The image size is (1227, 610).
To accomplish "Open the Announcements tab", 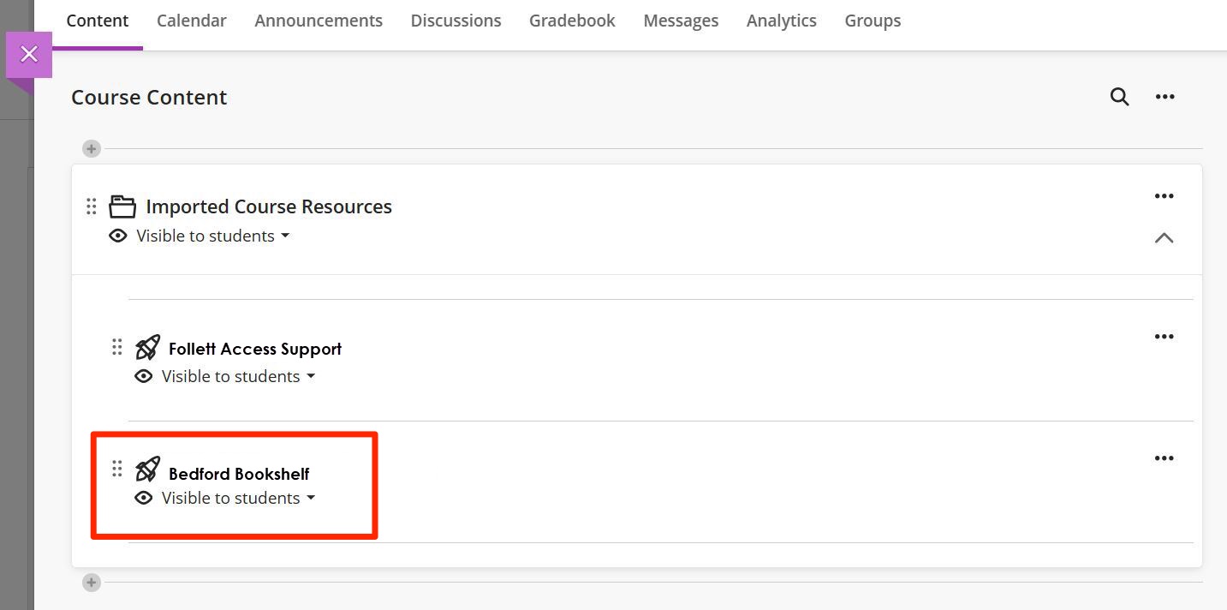I will coord(319,21).
